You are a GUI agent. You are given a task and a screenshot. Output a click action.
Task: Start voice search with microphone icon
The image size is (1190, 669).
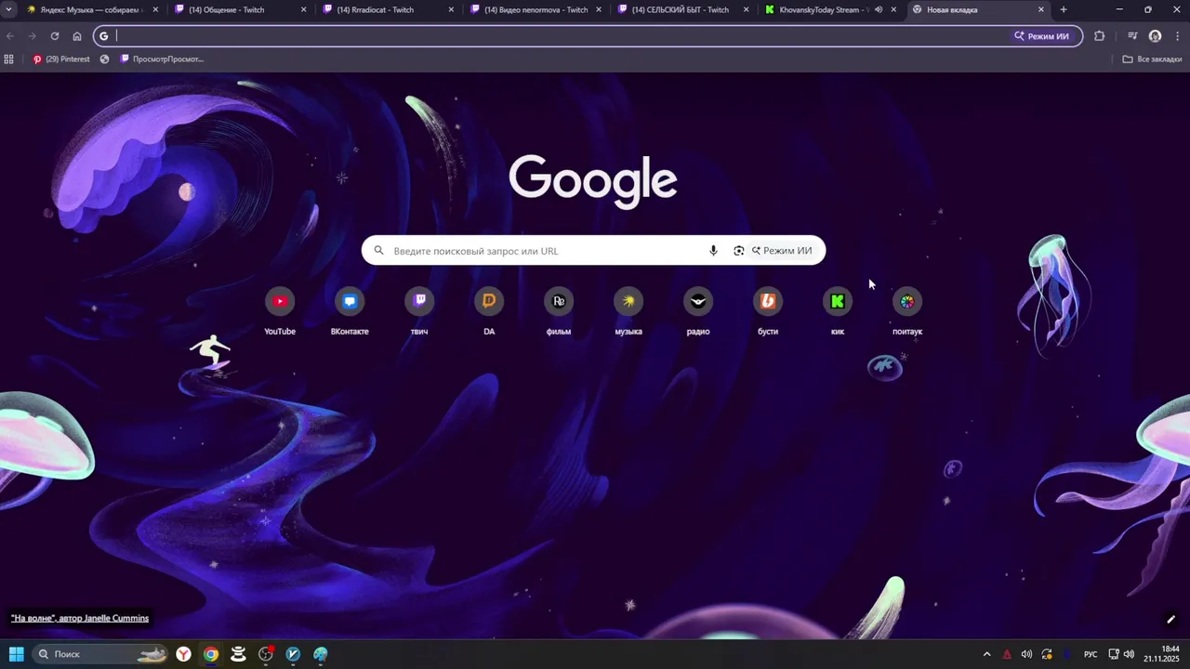point(713,251)
